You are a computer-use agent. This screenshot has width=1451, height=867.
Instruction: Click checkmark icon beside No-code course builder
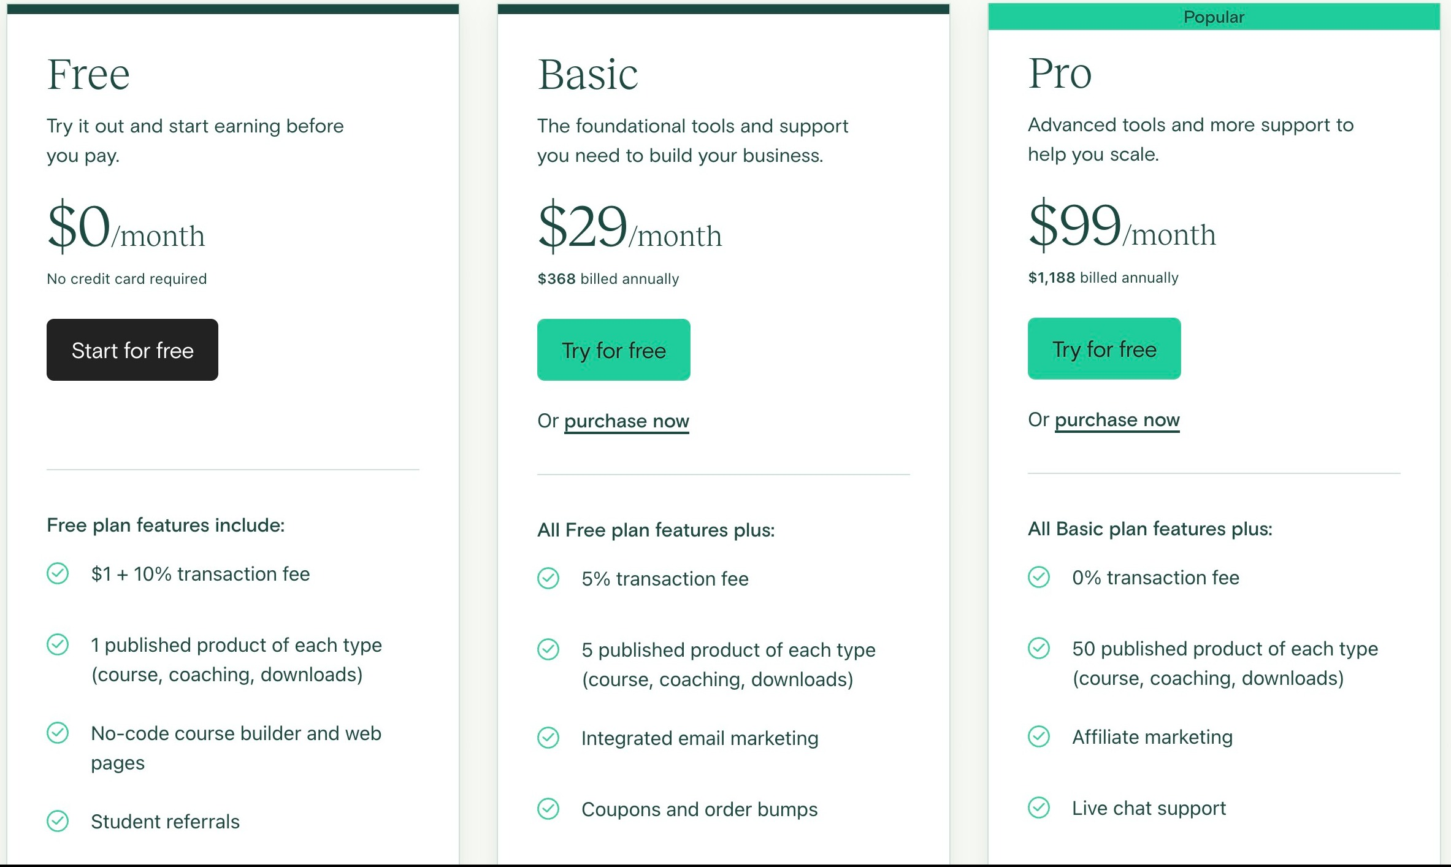pos(58,733)
